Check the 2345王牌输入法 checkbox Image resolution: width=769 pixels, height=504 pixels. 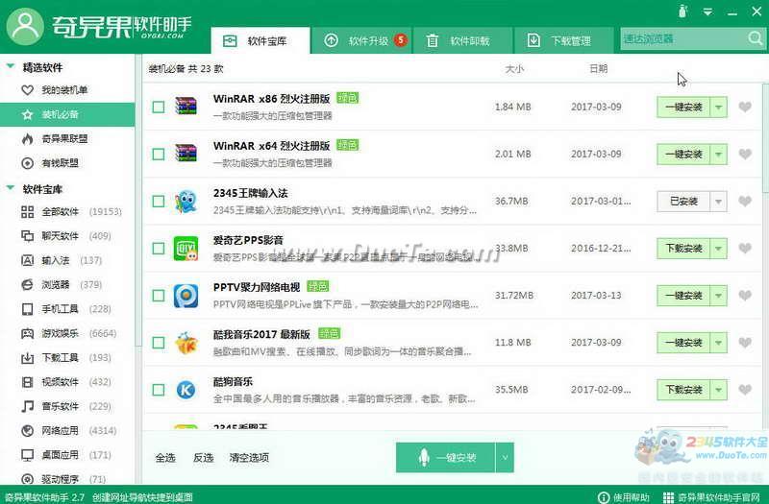click(158, 202)
